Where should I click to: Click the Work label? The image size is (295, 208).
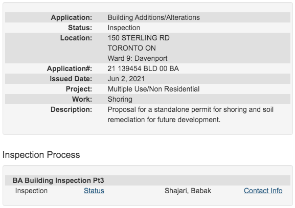click(x=82, y=99)
